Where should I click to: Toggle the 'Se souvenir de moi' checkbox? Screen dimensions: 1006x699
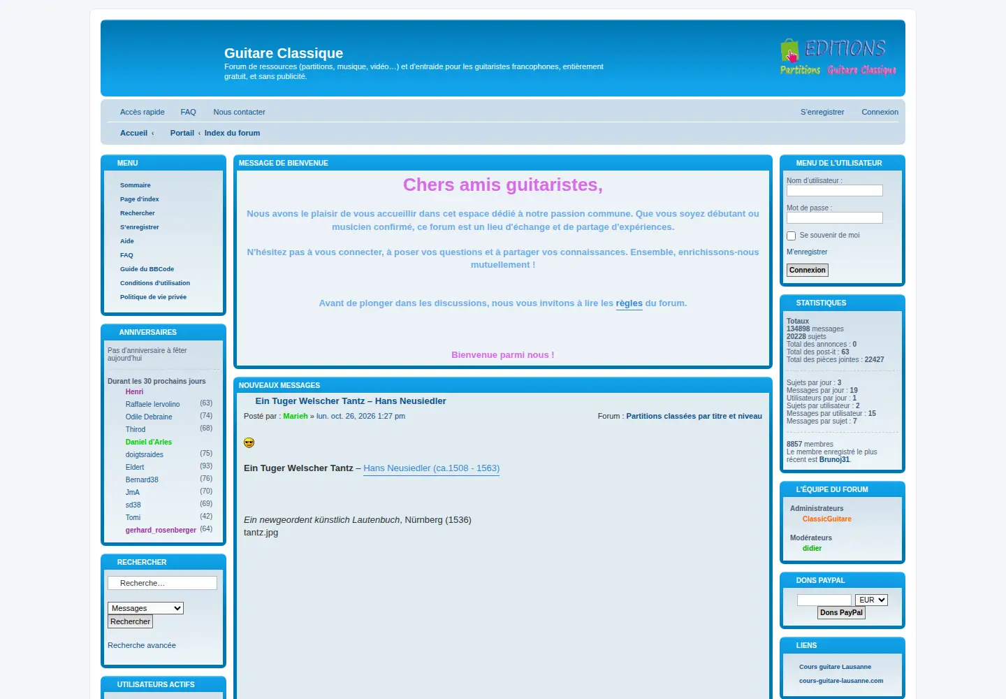point(792,236)
